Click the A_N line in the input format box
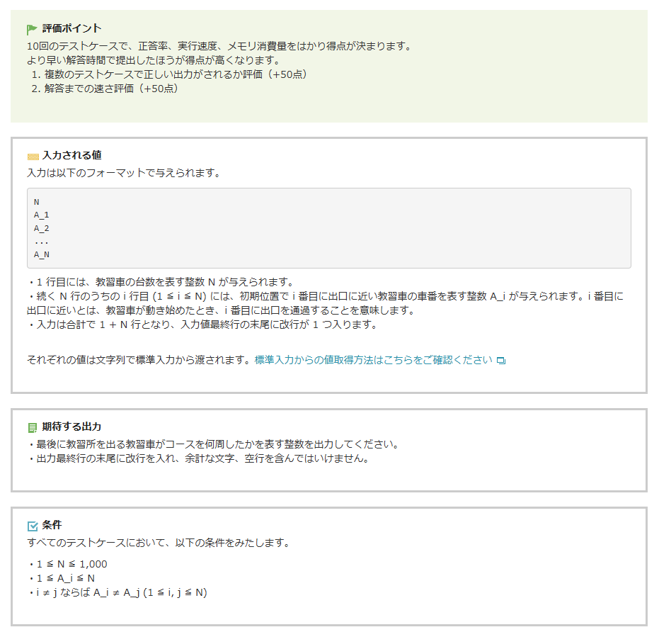 tap(41, 254)
